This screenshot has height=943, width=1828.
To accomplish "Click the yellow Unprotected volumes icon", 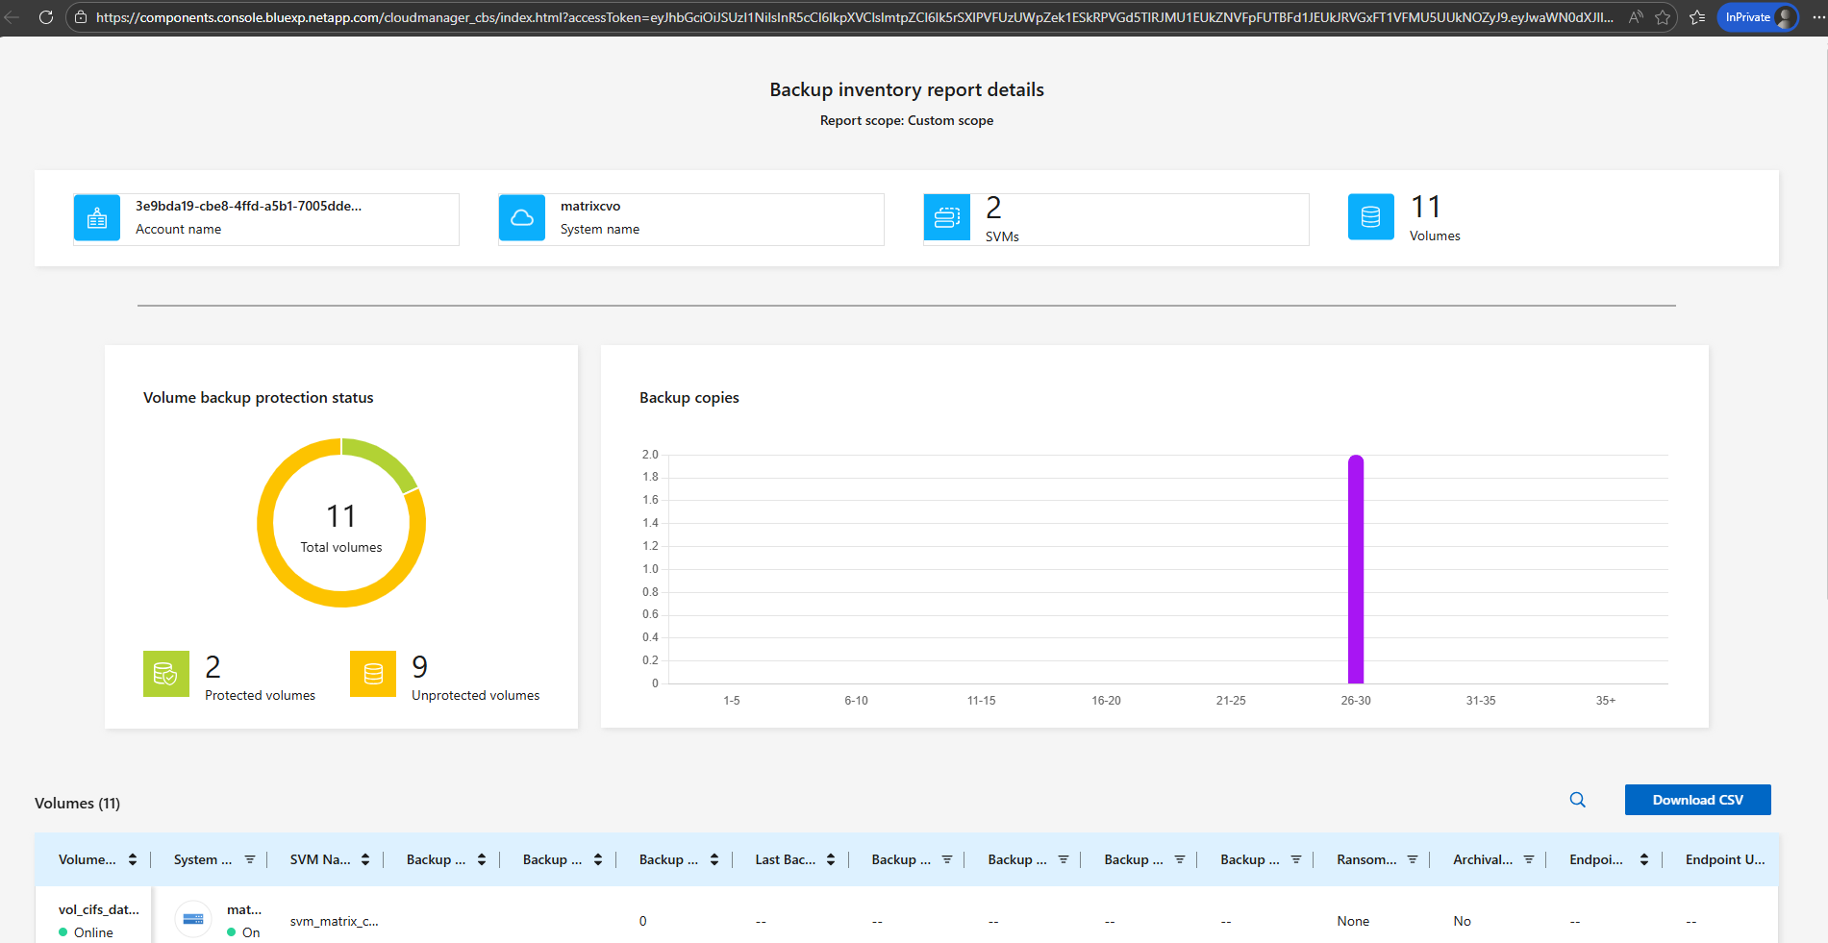I will click(373, 674).
